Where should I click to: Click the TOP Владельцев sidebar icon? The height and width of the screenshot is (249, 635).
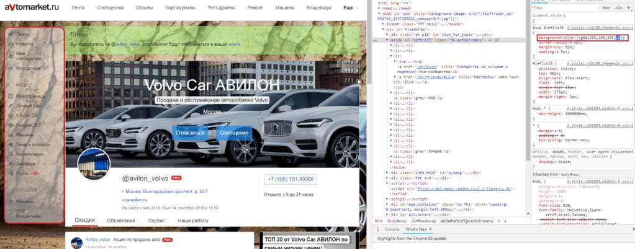[10, 214]
